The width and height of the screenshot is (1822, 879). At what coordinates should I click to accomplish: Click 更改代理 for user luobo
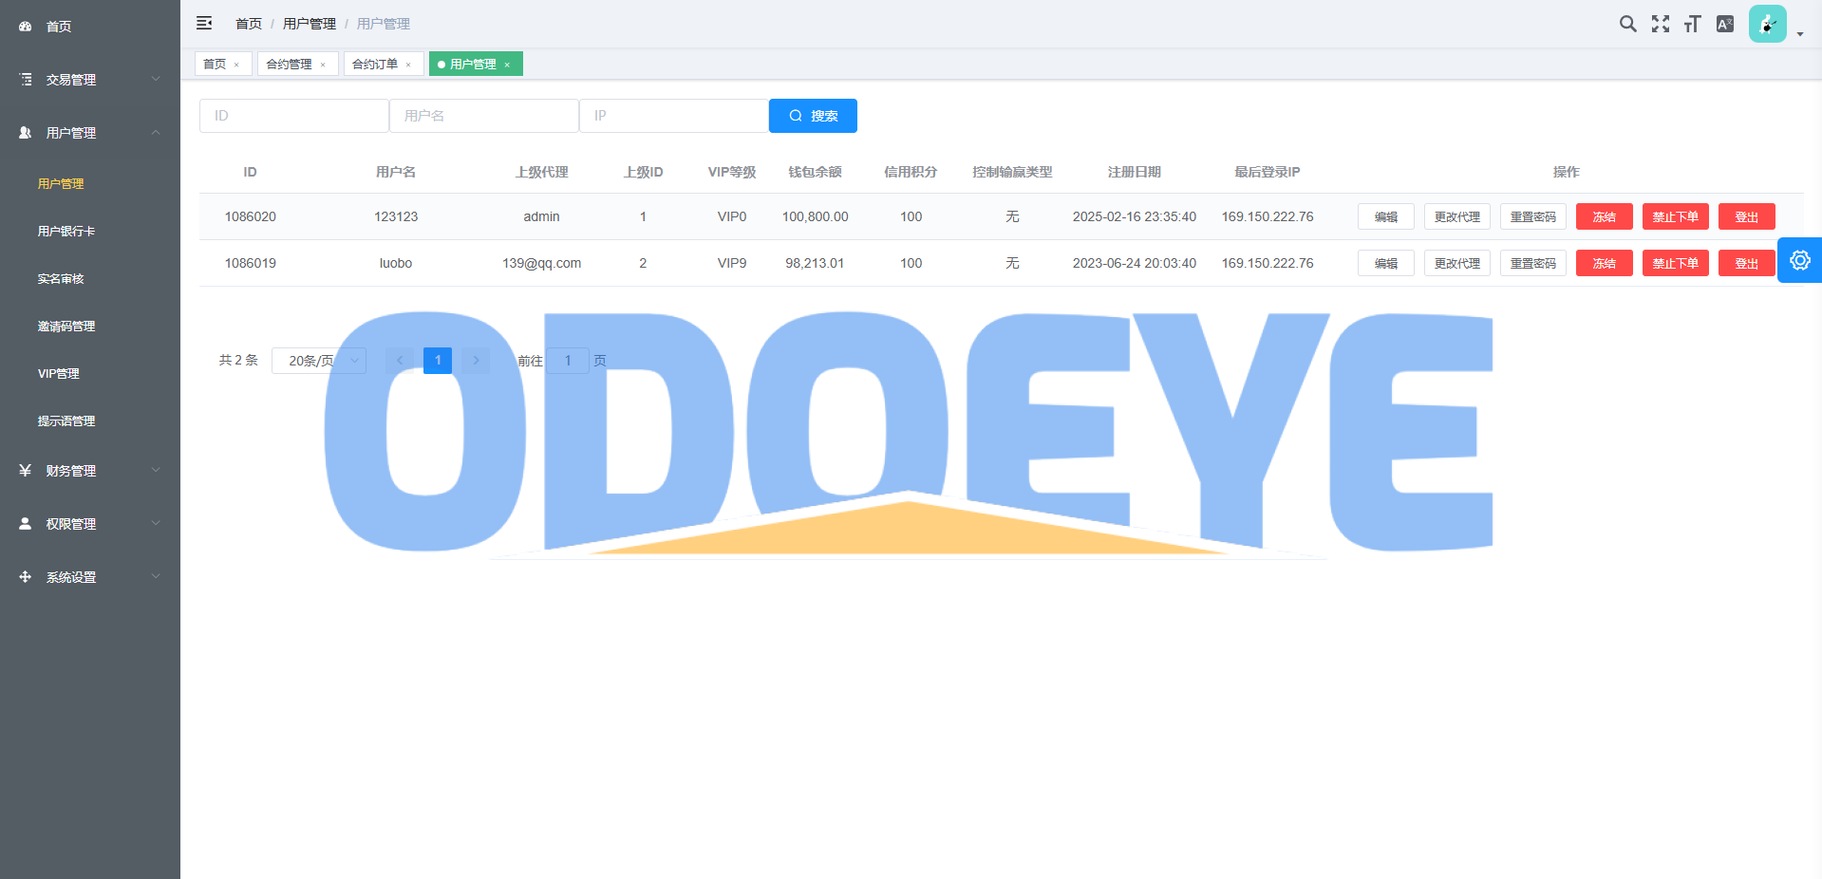[x=1457, y=263]
